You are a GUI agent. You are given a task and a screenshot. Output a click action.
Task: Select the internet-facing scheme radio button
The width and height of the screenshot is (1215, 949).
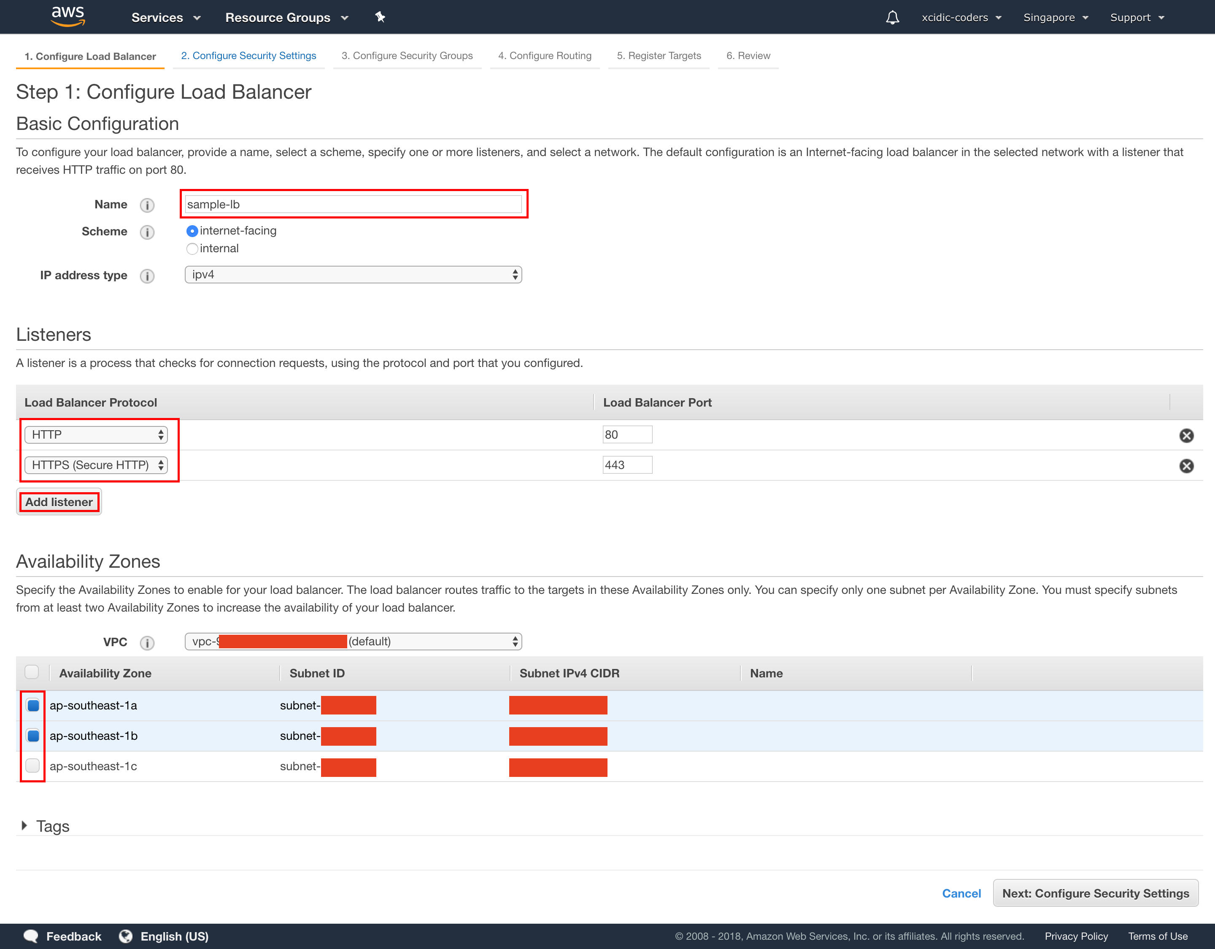tap(192, 231)
